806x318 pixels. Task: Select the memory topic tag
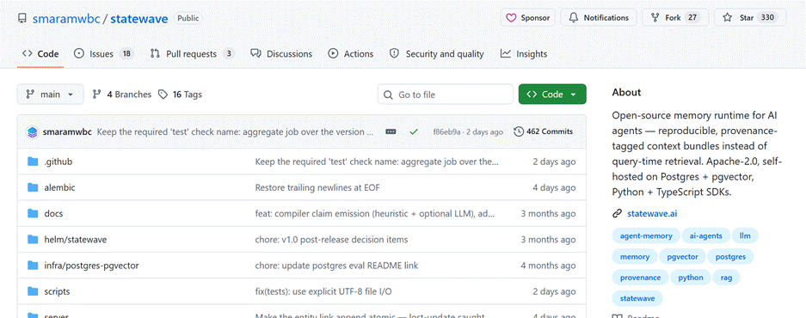pos(634,257)
